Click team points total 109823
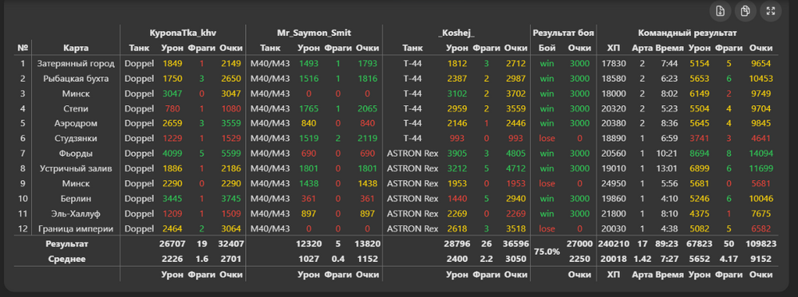This screenshot has width=798, height=297. pos(760,244)
